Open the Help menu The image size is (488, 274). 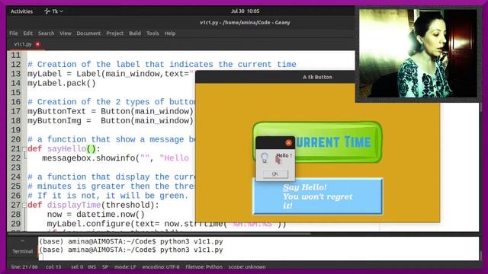170,33
